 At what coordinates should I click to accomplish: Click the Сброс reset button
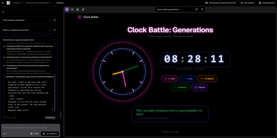[x=200, y=87]
